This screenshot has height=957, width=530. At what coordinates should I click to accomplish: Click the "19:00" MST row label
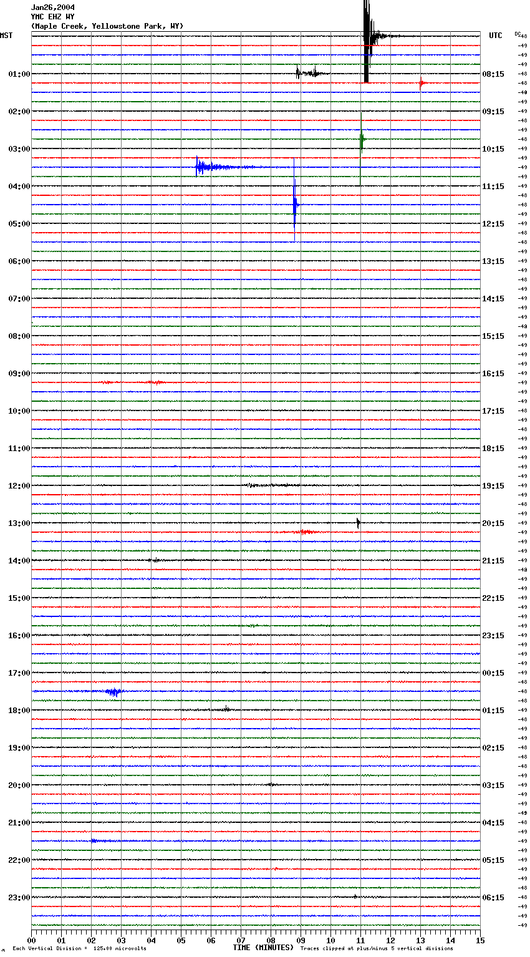click(x=19, y=748)
